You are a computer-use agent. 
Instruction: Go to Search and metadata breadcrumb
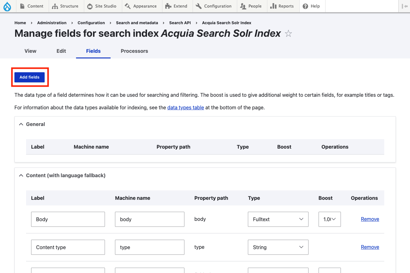click(137, 23)
